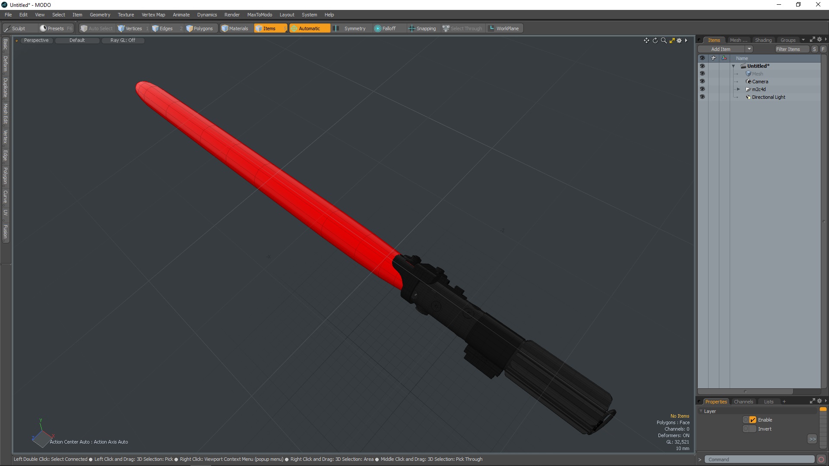Open the items panel gear settings

coord(820,40)
